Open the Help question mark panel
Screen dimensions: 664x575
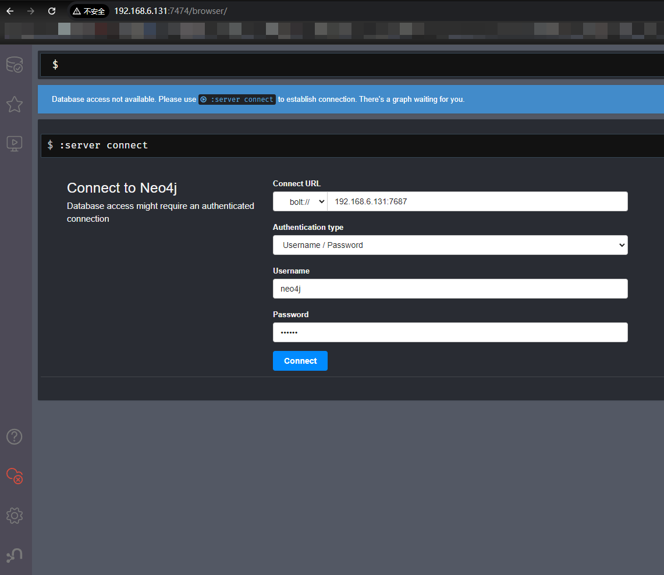pos(15,436)
